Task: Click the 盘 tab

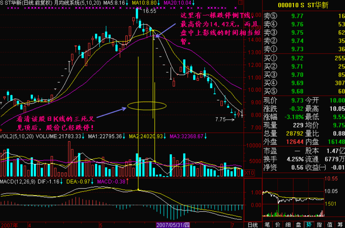Action: click(x=298, y=225)
